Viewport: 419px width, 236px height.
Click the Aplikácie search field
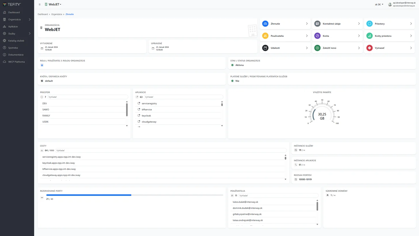(x=184, y=97)
